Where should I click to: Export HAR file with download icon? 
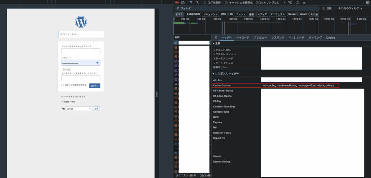(304, 3)
